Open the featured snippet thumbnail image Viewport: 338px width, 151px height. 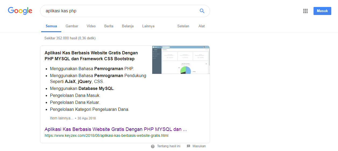click(x=181, y=60)
